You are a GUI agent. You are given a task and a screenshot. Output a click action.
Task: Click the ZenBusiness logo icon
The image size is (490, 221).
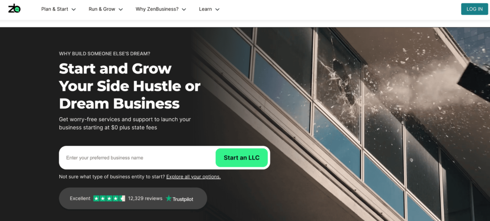pos(14,9)
